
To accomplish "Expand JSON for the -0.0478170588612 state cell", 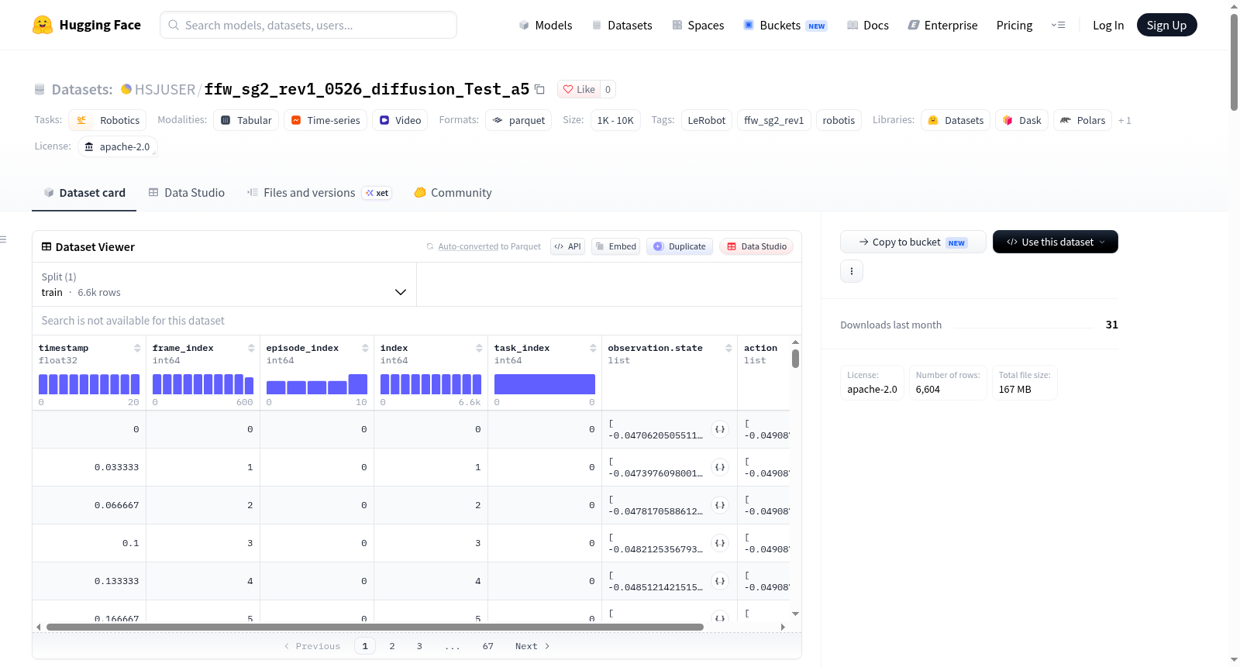I will coord(720,505).
